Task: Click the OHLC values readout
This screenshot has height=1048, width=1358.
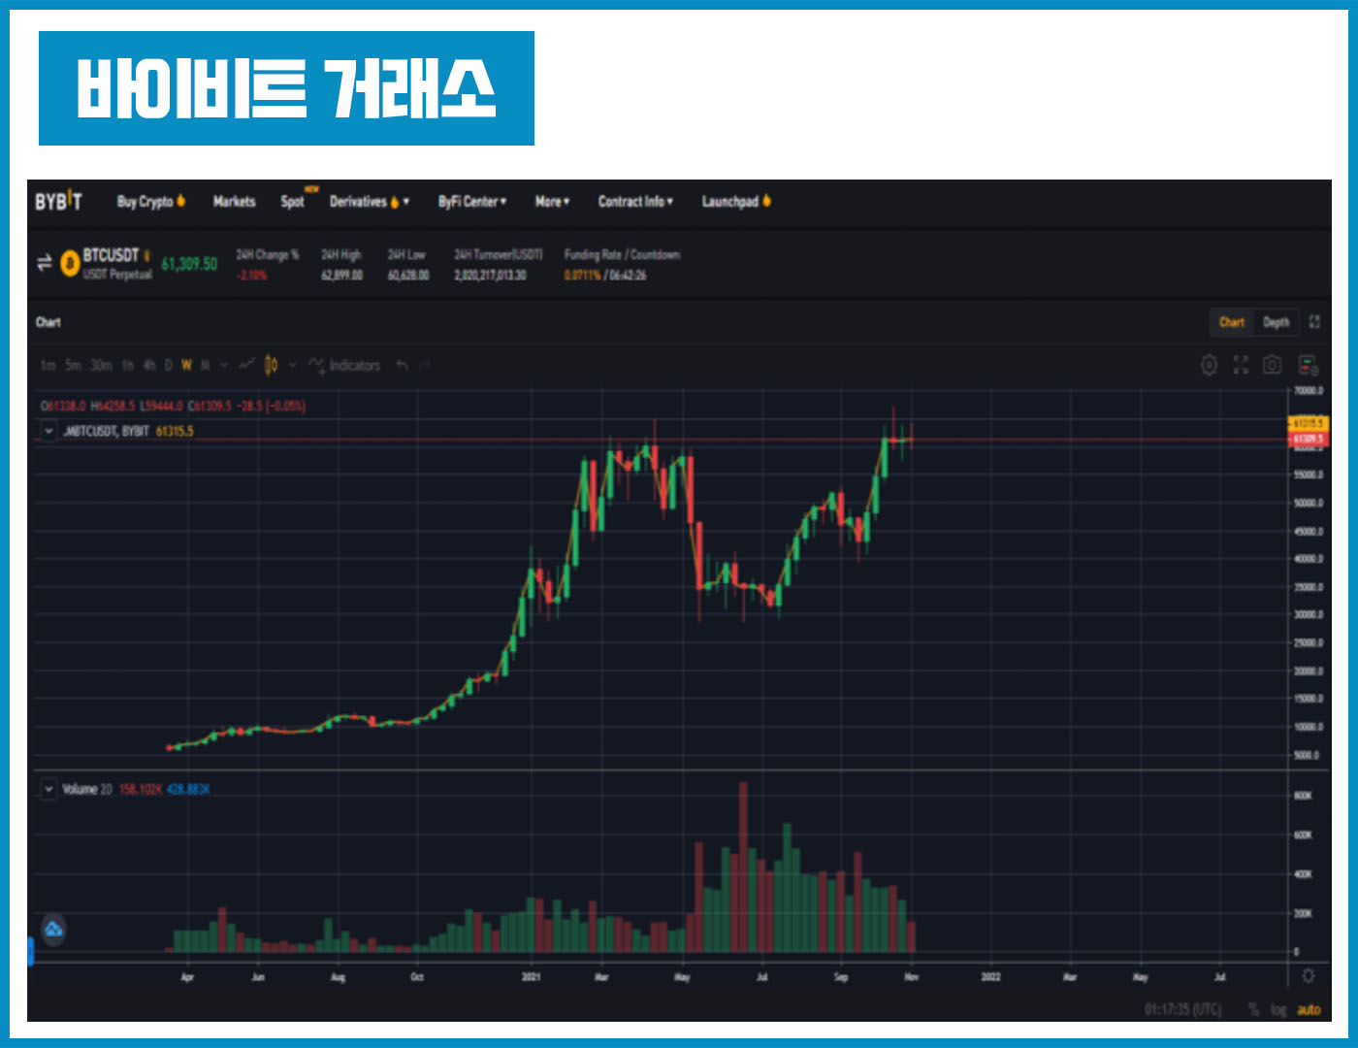Action: coord(174,407)
